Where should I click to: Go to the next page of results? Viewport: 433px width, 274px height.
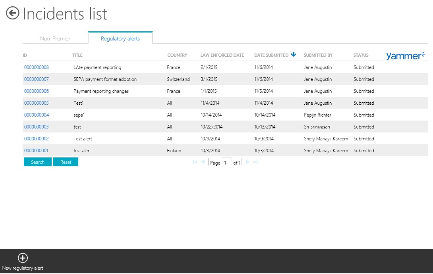click(247, 162)
